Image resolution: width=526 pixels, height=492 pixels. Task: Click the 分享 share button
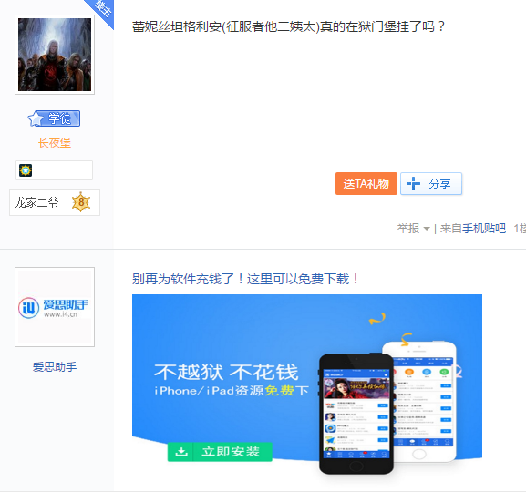[x=431, y=183]
